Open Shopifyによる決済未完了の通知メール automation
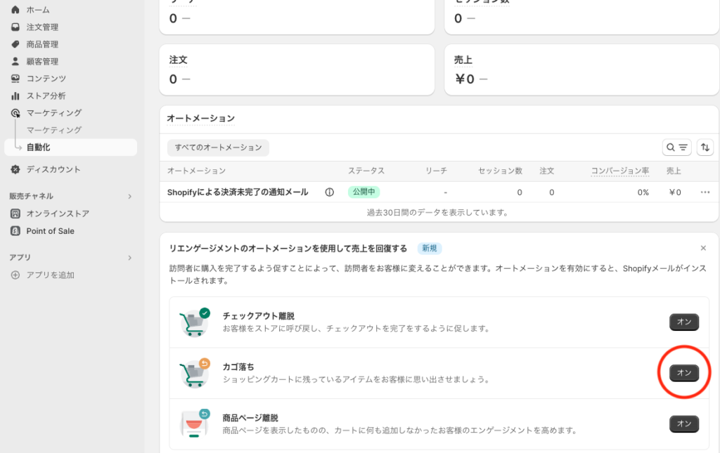 pos(238,192)
